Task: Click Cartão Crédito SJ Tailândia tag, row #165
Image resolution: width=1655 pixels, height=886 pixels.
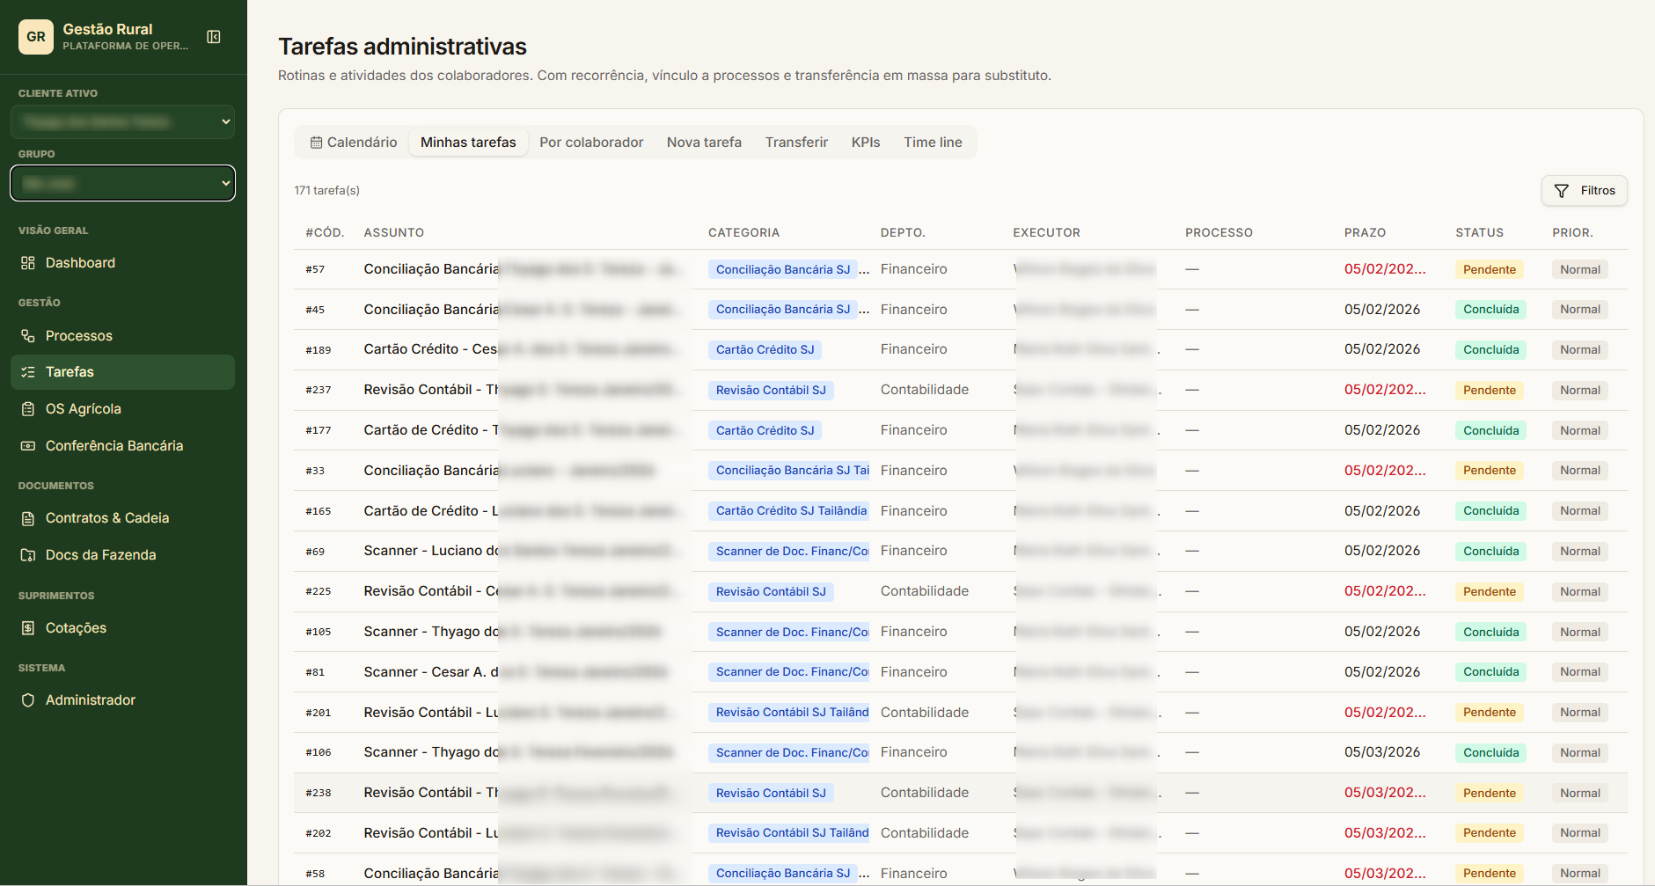Action: pyautogui.click(x=789, y=511)
